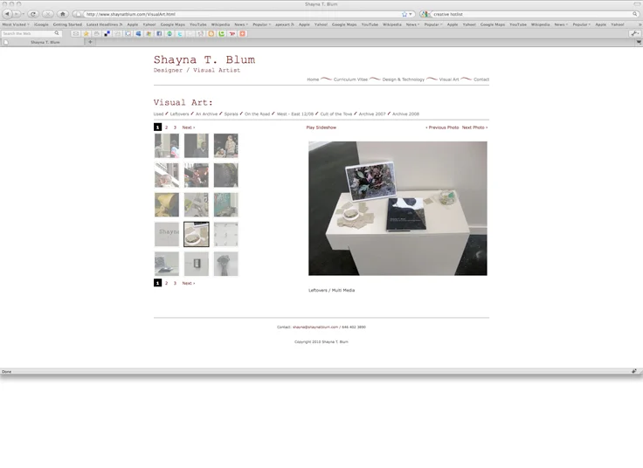
Task: Open the Archive 2007 gallery link
Action: tap(372, 114)
